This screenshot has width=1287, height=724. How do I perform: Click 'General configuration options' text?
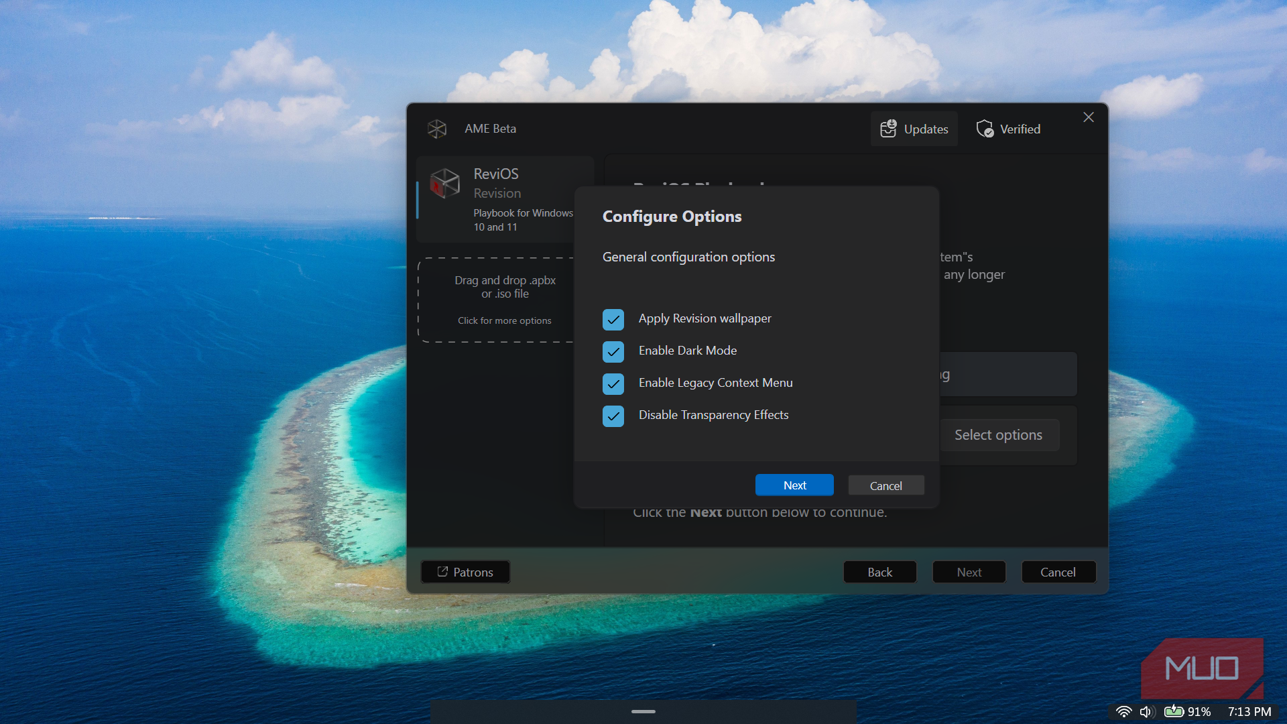tap(688, 257)
